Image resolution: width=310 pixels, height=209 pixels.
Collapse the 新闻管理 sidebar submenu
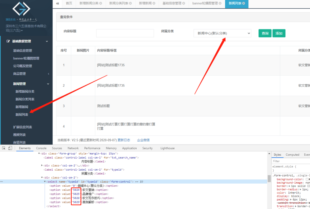(x=48, y=84)
